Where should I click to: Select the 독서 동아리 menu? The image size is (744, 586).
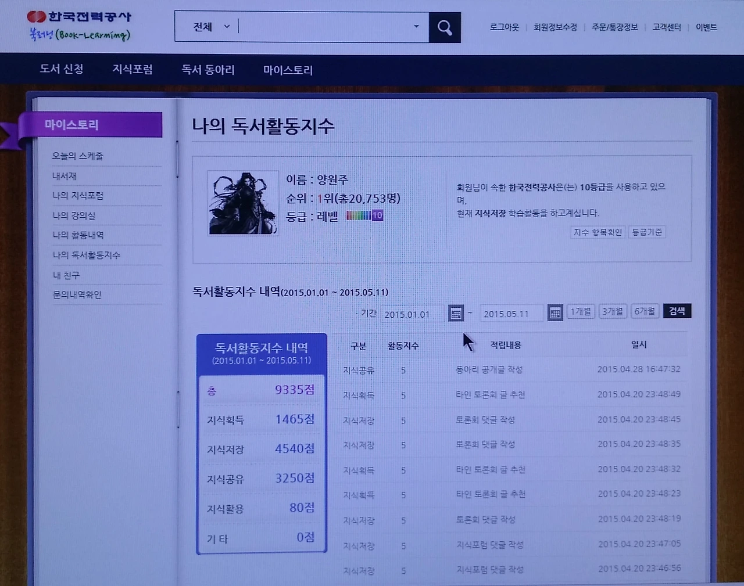click(208, 70)
